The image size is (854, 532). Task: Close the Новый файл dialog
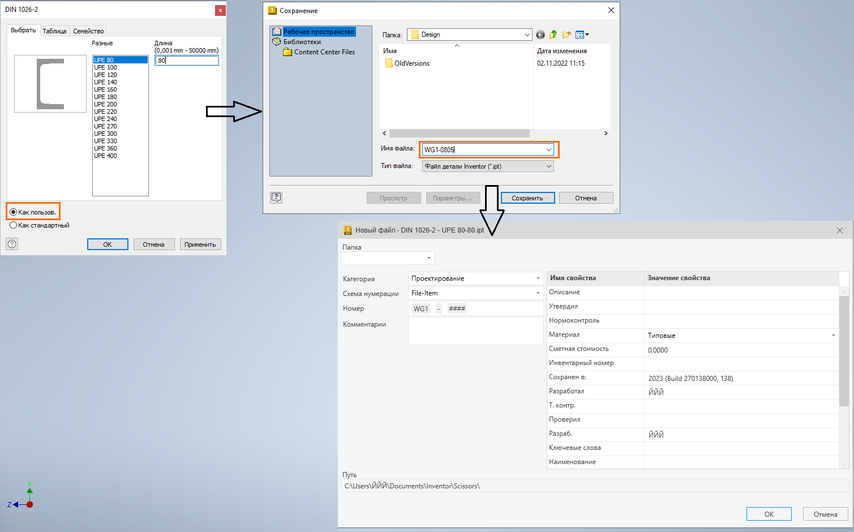pyautogui.click(x=840, y=230)
